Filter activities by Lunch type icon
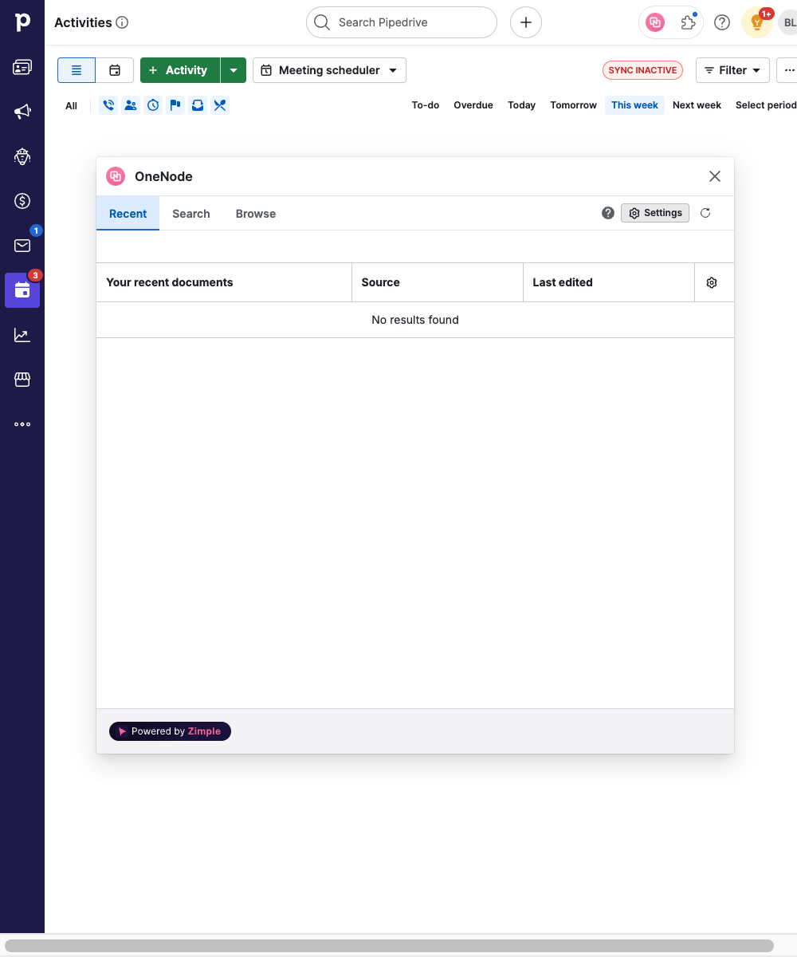 coord(220,105)
